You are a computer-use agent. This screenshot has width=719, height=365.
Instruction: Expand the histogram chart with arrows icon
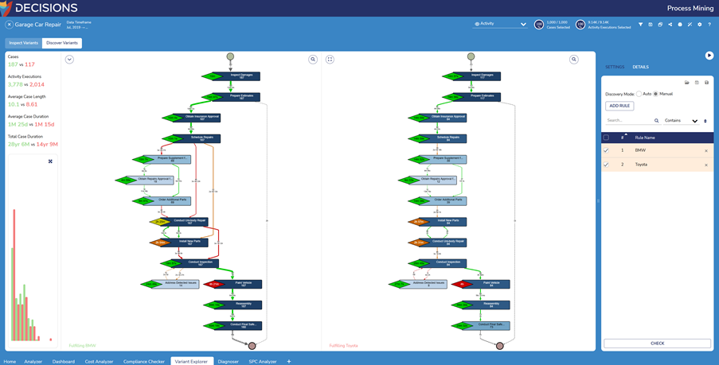[x=50, y=161]
